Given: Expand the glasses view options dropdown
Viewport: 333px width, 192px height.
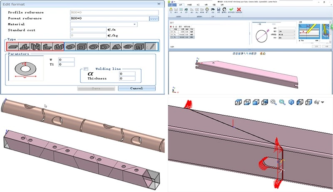Looking at the screenshot, I should click(323, 102).
